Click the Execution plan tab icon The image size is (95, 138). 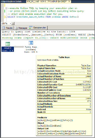[x=31, y=27]
